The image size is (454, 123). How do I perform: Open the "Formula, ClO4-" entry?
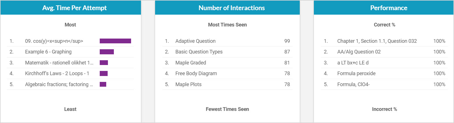pyautogui.click(x=353, y=84)
